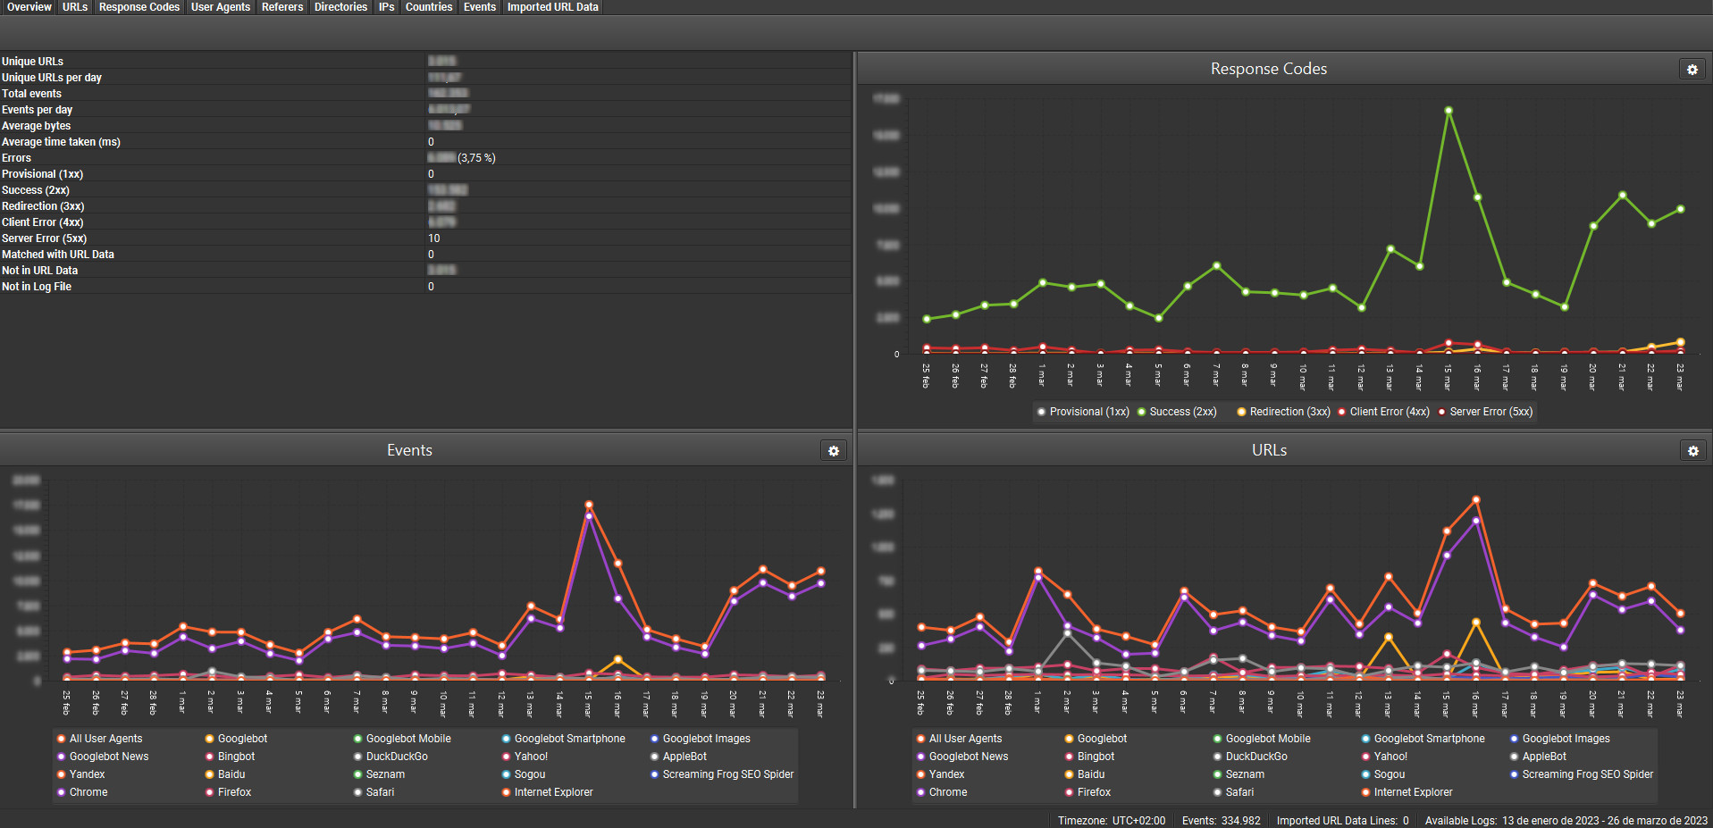Switch to the Countries tab
The height and width of the screenshot is (828, 1713).
coord(428,7)
